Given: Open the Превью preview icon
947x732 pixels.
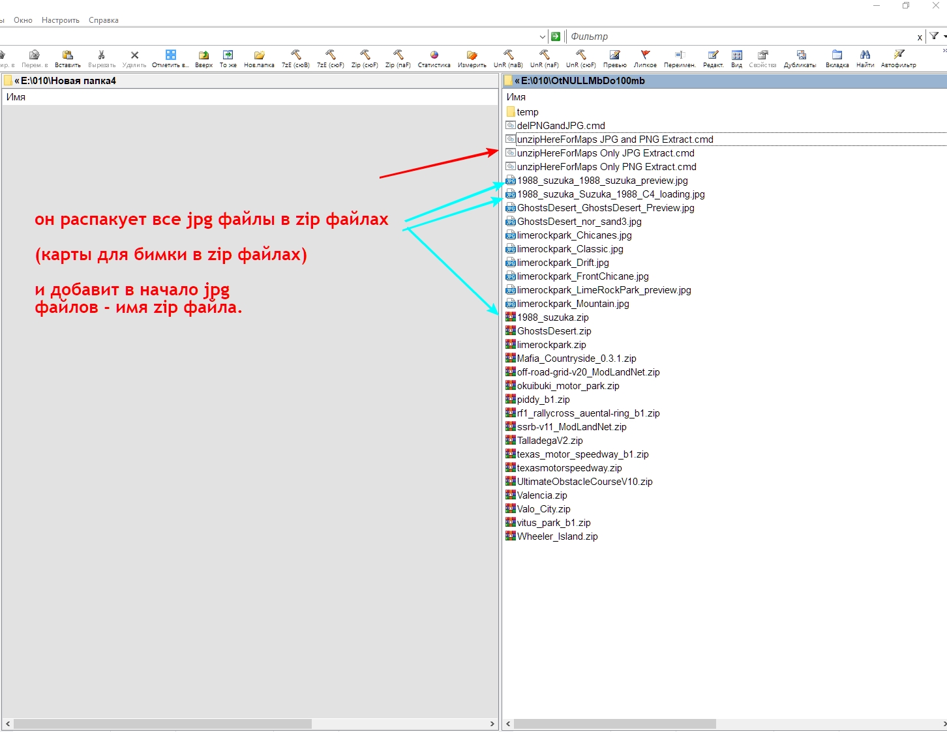Looking at the screenshot, I should (614, 55).
